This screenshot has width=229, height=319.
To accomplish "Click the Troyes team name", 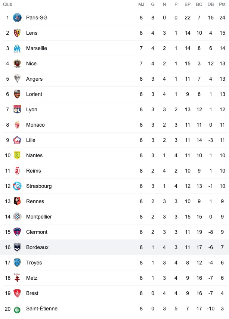I will tap(34, 263).
